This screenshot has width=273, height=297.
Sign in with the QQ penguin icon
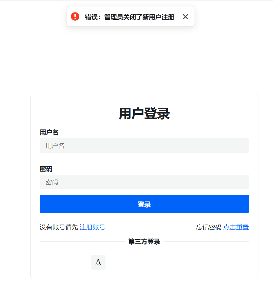(x=98, y=262)
